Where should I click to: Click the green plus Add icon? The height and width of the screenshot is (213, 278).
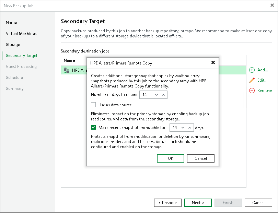click(x=252, y=70)
